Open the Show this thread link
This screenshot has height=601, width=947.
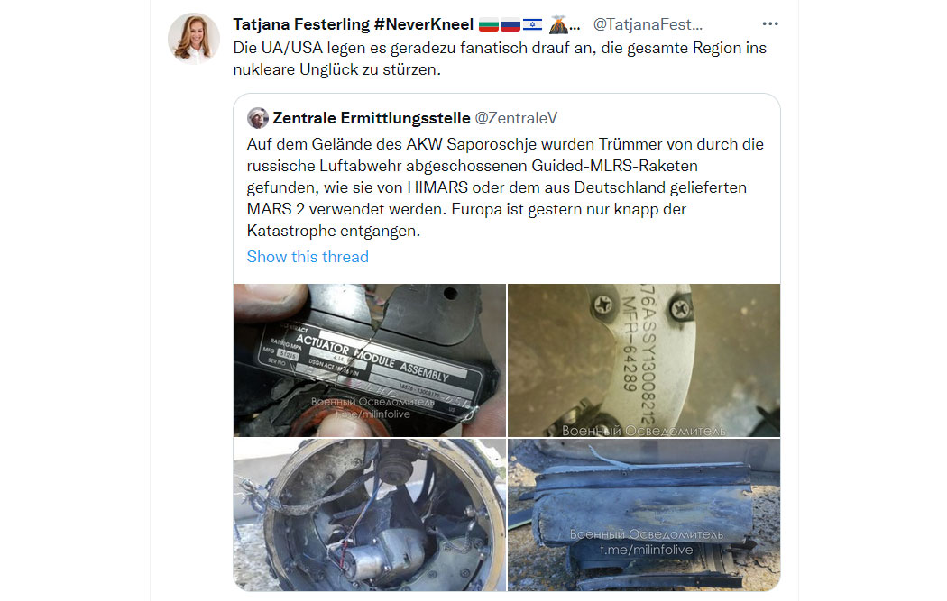pyautogui.click(x=308, y=257)
